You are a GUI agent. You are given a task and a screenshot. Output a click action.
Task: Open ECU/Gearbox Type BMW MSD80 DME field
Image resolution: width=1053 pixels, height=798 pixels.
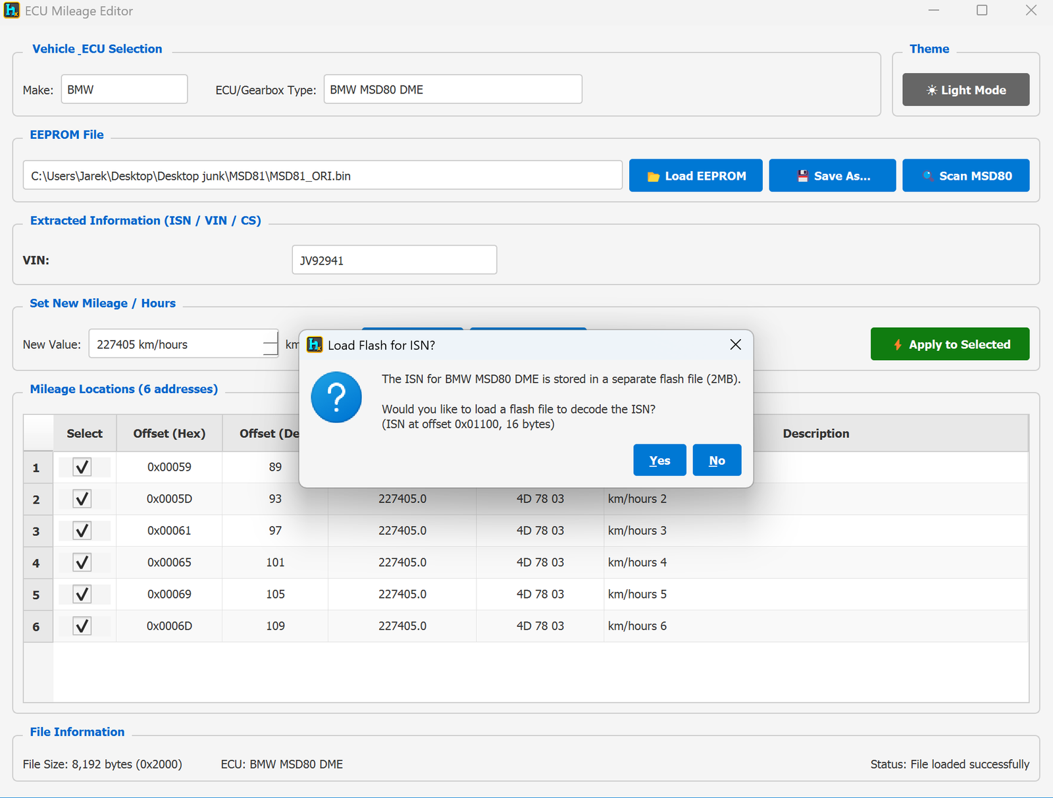pyautogui.click(x=453, y=89)
